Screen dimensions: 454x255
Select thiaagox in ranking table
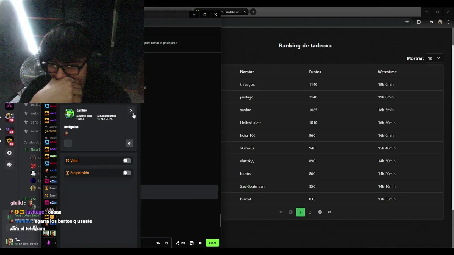click(x=247, y=84)
